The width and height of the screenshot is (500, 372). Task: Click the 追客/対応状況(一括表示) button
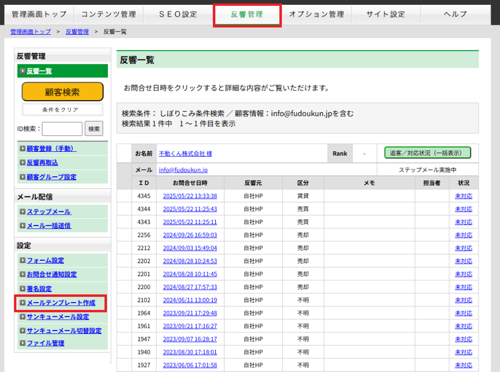pos(427,153)
